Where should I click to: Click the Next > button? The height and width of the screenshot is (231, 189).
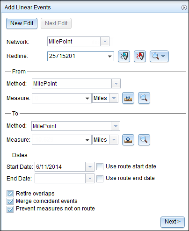(x=173, y=222)
